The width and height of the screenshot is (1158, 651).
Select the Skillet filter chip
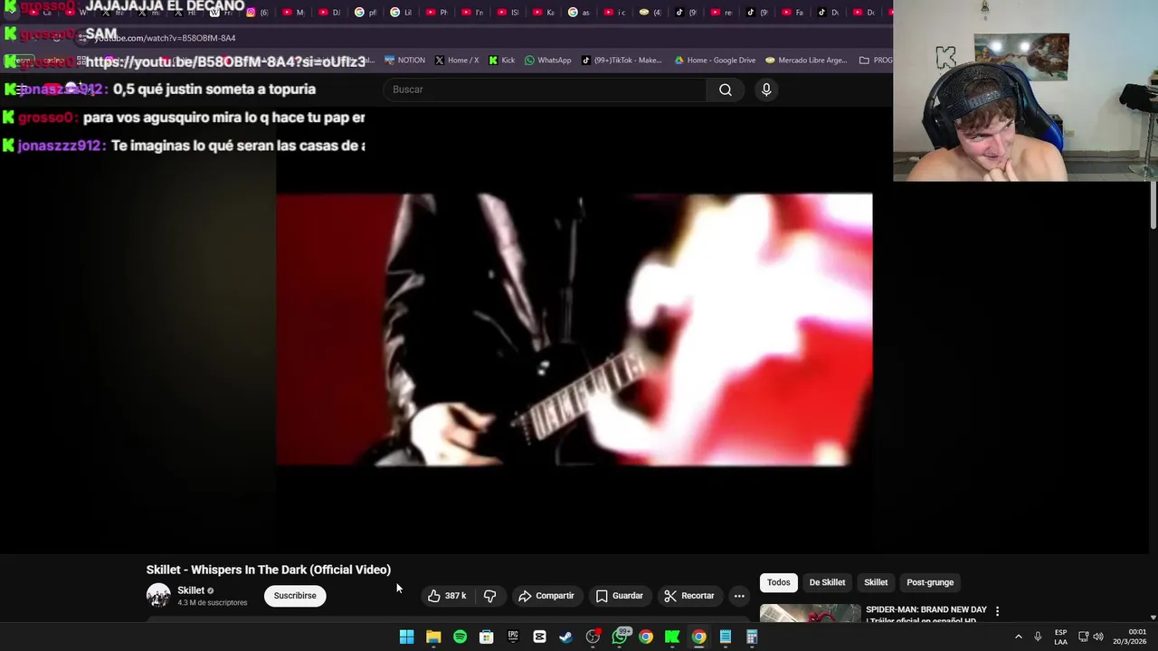[876, 582]
